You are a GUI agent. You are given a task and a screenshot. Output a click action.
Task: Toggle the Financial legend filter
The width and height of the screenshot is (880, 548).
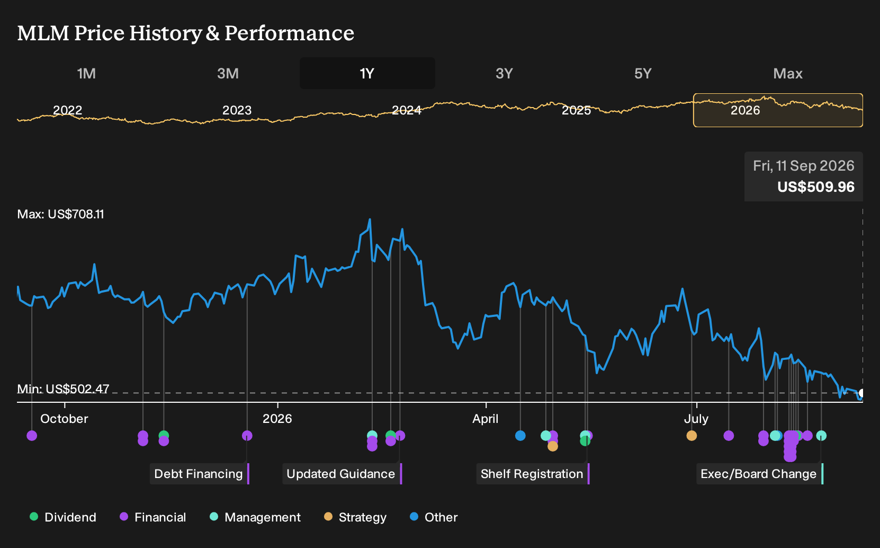click(152, 517)
